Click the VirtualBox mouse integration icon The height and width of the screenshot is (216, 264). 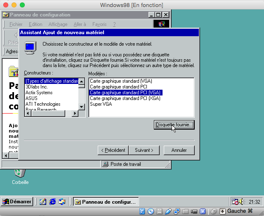click(214, 211)
